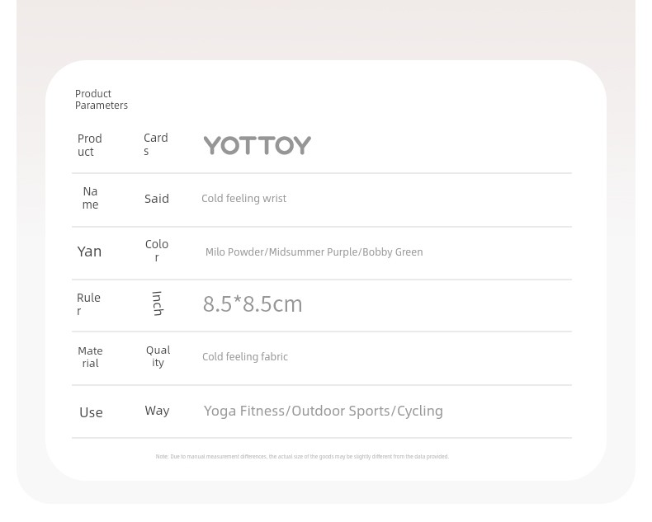Click the 8.5*8.5cm size value
The width and height of the screenshot is (652, 522).
(x=253, y=303)
